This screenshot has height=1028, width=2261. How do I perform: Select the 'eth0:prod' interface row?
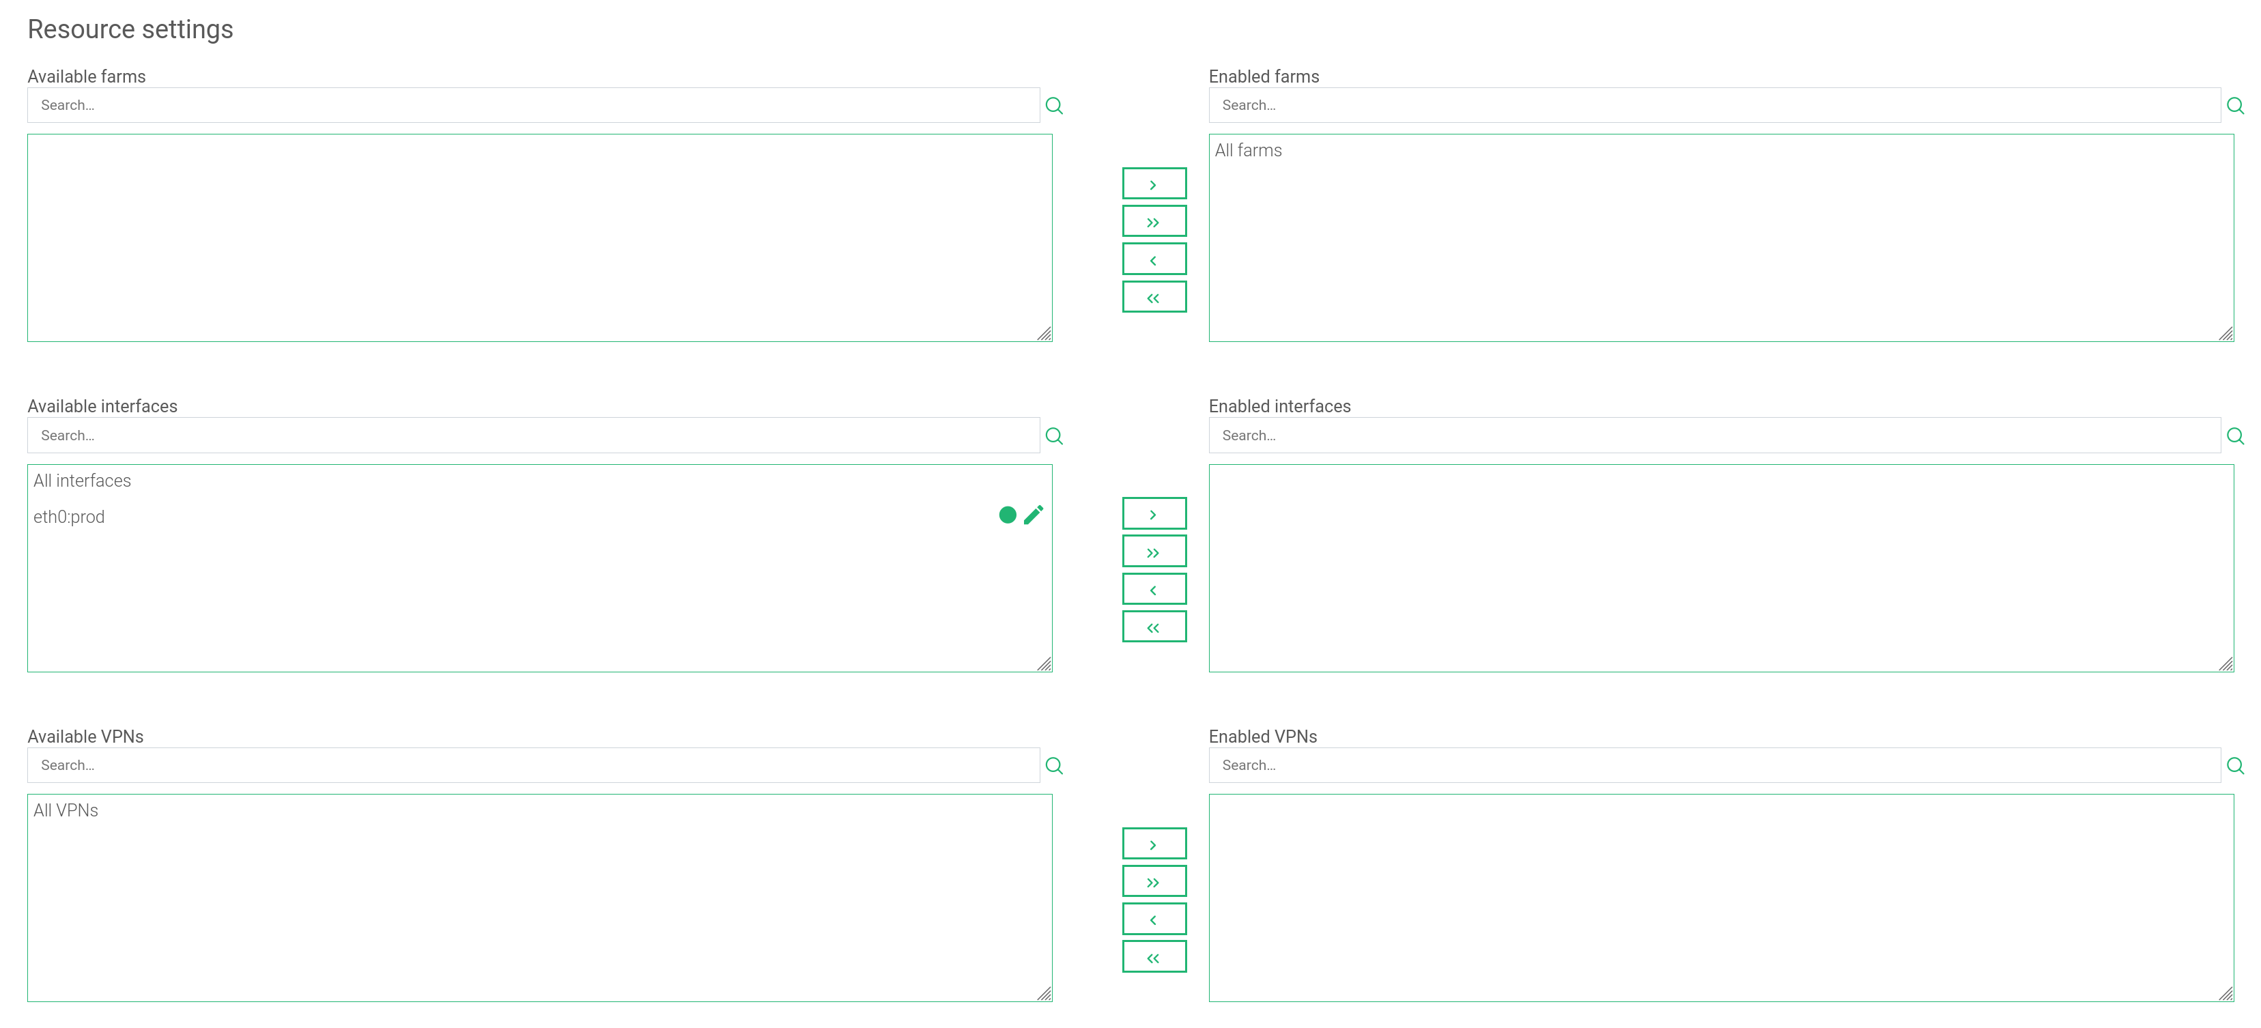pyautogui.click(x=539, y=517)
